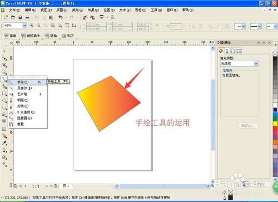Choose 3 点曲线 from flyout
Screen dimensions: 278x202
tap(27, 112)
